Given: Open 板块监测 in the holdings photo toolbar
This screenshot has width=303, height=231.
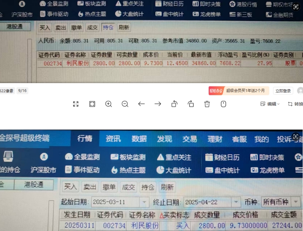Looking at the screenshot, I should [x=92, y=3].
